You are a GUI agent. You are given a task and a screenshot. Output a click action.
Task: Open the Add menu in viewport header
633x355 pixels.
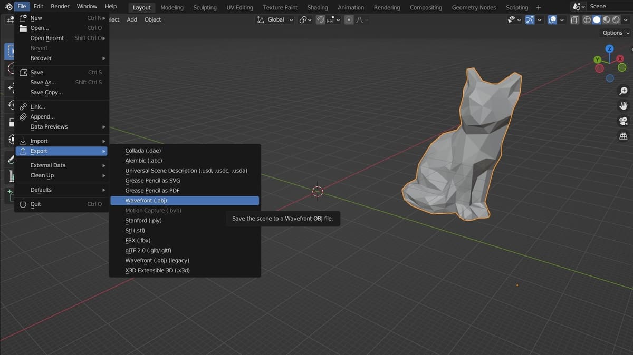pyautogui.click(x=132, y=19)
